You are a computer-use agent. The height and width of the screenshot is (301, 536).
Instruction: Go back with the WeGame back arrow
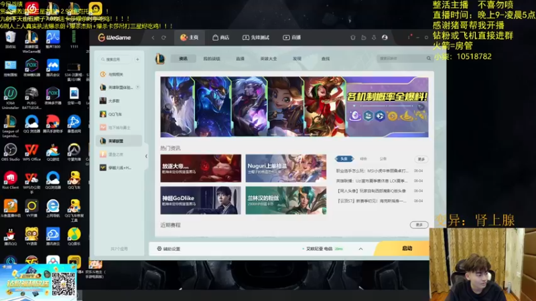153,37
